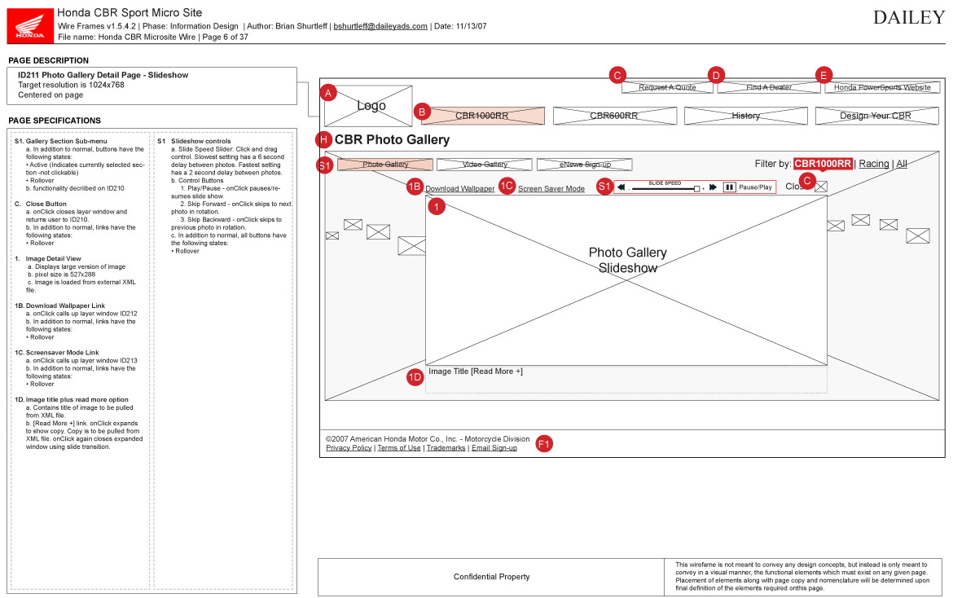This screenshot has width=975, height=598.
Task: Open the CBR1000RR navigation tab
Action: (481, 116)
